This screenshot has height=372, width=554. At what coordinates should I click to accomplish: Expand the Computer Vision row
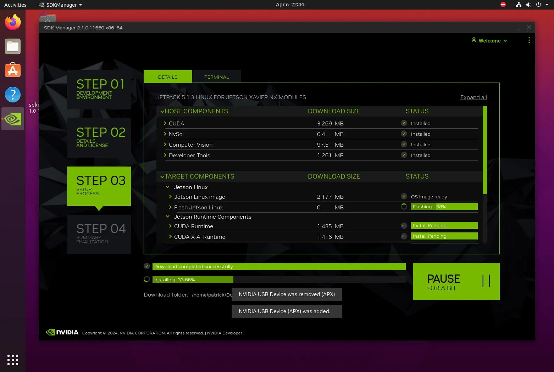click(165, 145)
